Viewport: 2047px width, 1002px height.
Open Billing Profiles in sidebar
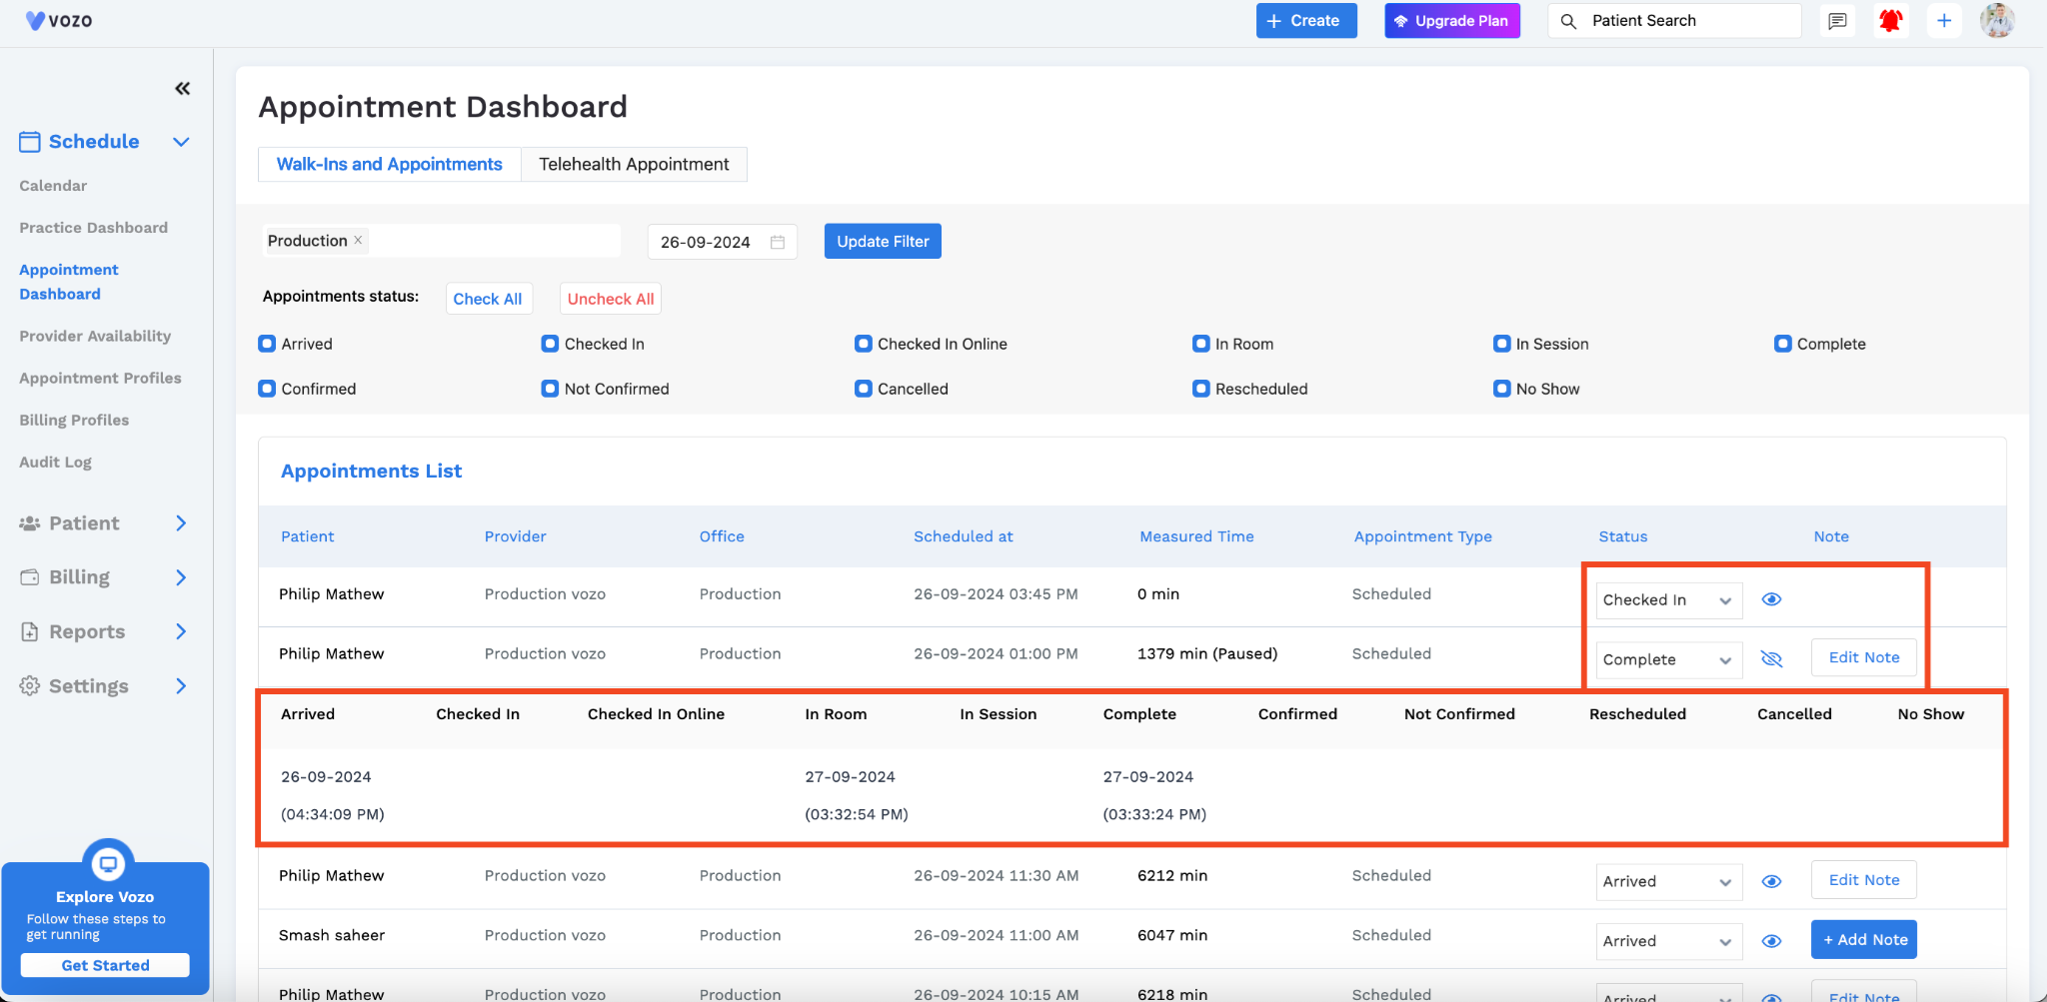pyautogui.click(x=74, y=420)
